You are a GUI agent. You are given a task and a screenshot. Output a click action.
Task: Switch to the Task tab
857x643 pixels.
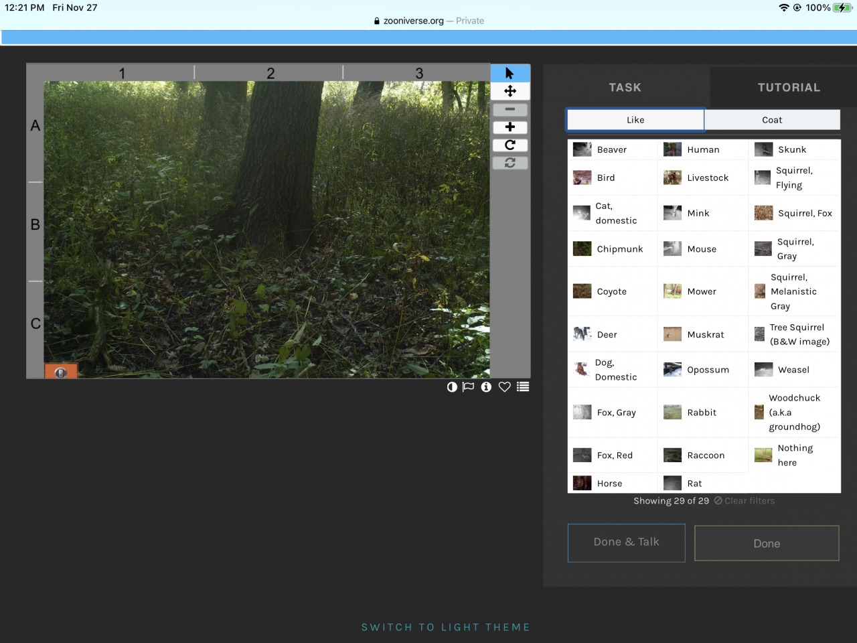tap(625, 87)
